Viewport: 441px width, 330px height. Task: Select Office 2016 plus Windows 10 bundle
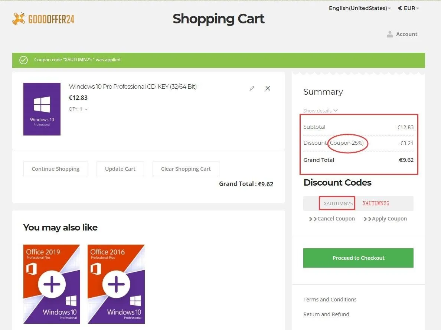click(116, 284)
